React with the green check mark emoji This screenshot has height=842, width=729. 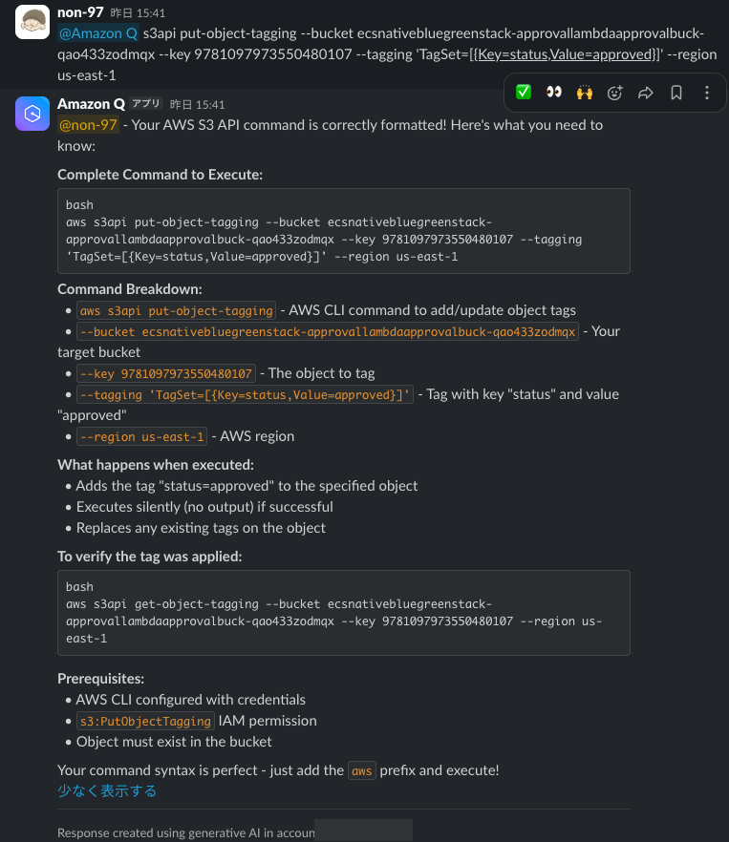(x=523, y=92)
